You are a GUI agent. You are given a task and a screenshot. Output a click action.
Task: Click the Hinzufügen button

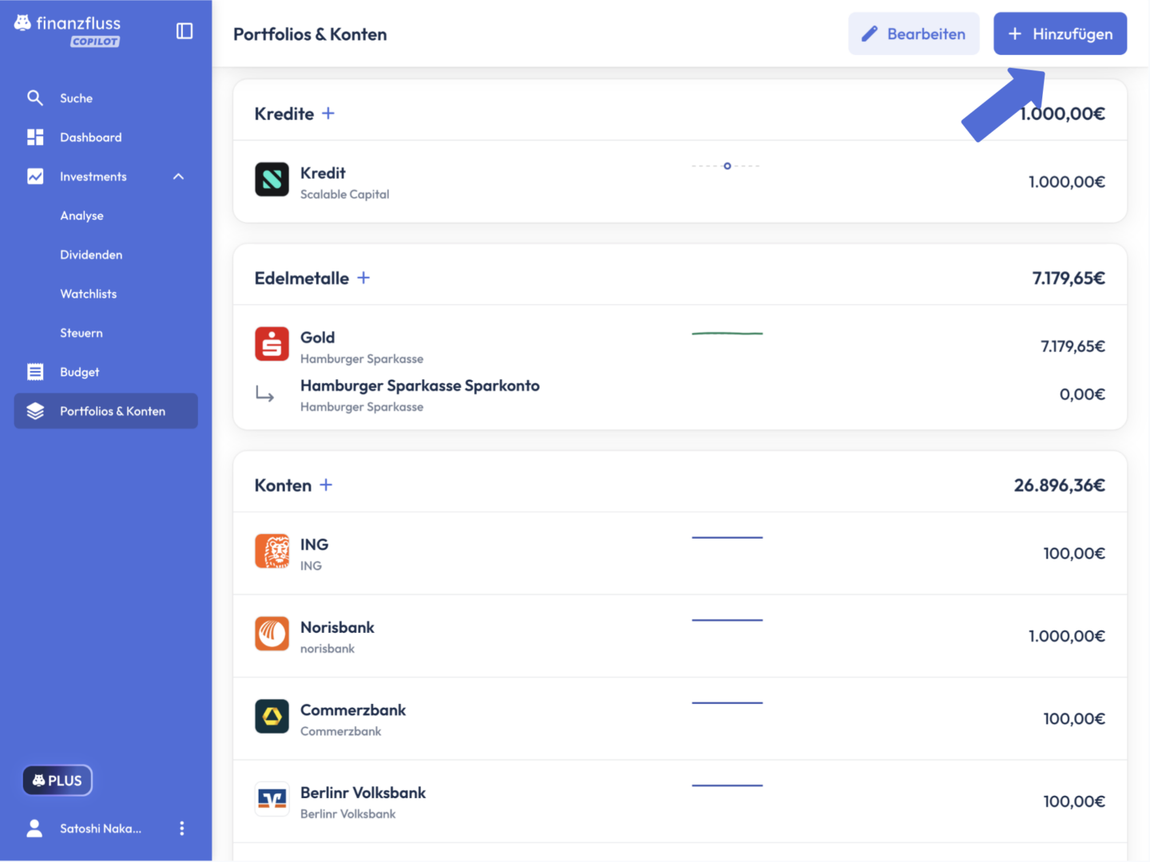pyautogui.click(x=1060, y=34)
